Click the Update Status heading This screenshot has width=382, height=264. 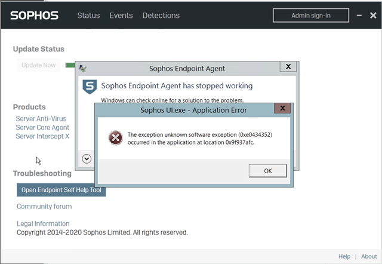(x=38, y=49)
